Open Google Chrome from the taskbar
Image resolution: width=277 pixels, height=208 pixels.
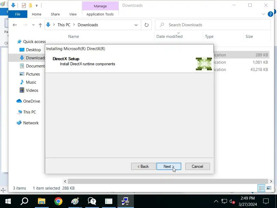(58, 201)
